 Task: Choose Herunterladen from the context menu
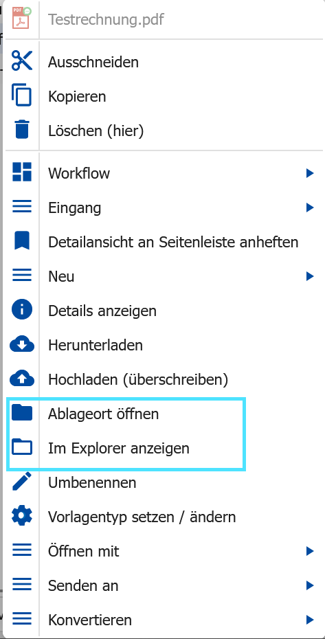(165, 345)
